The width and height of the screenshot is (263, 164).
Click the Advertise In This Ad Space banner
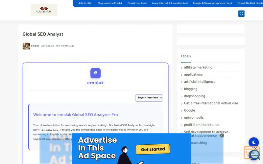point(131,149)
